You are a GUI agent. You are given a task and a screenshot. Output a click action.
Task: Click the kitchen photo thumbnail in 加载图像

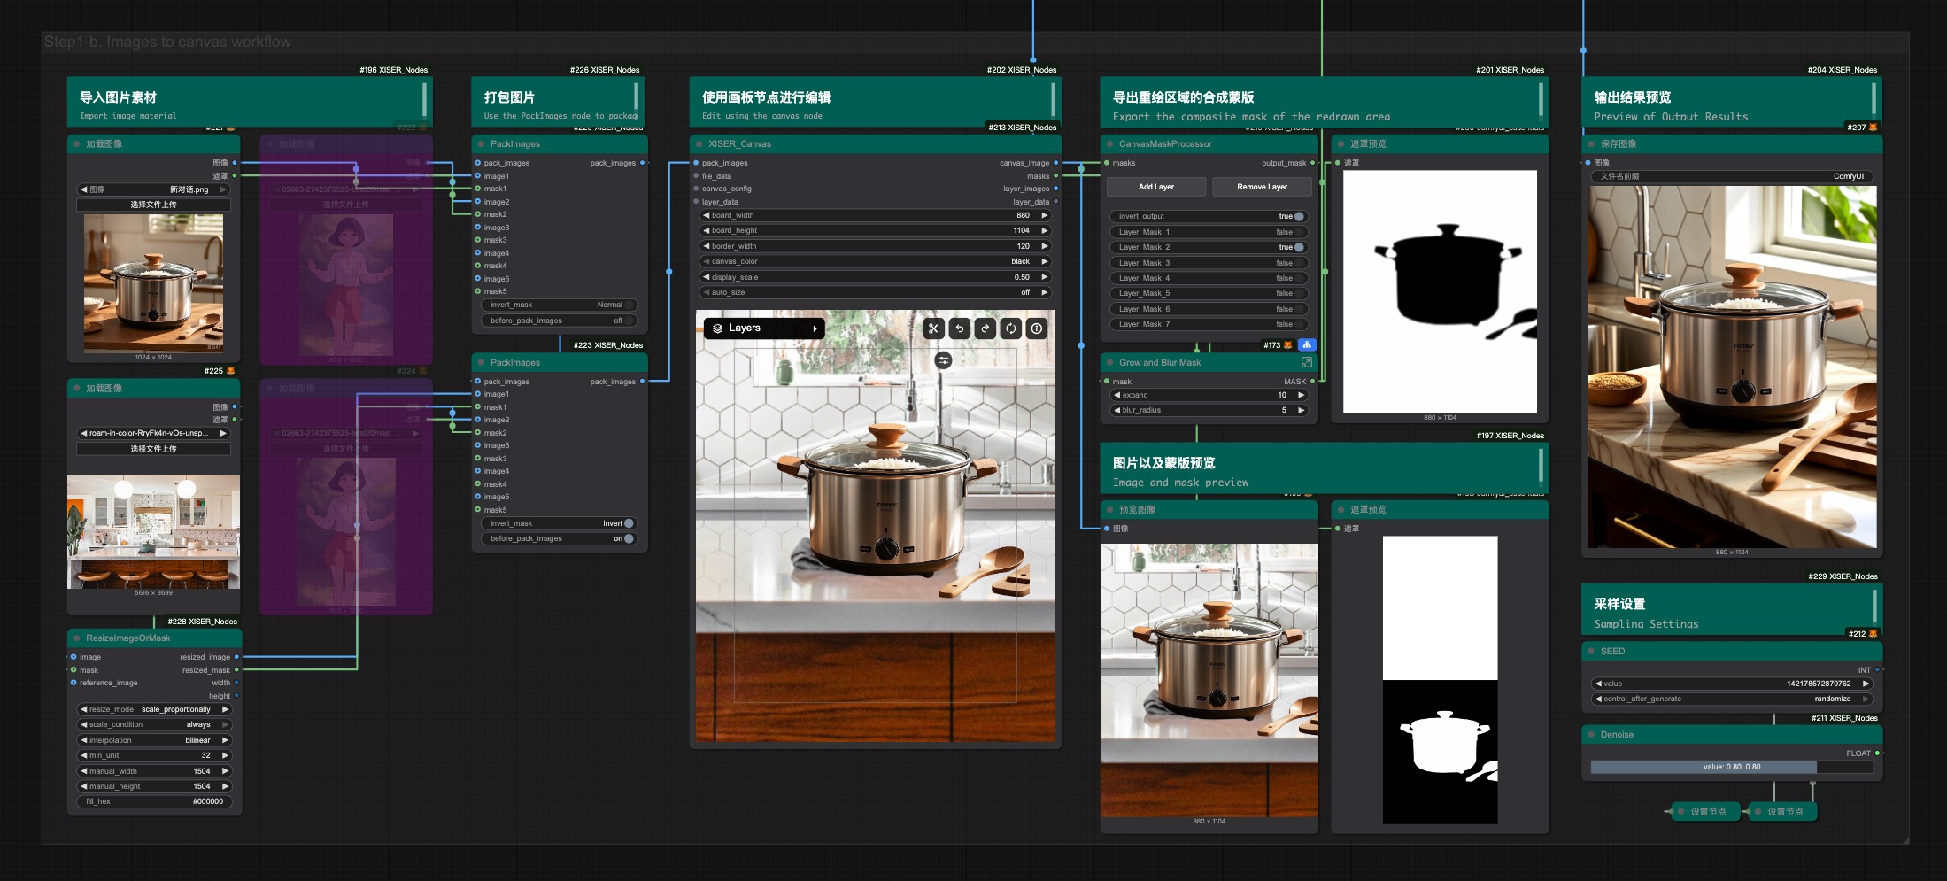coord(153,531)
